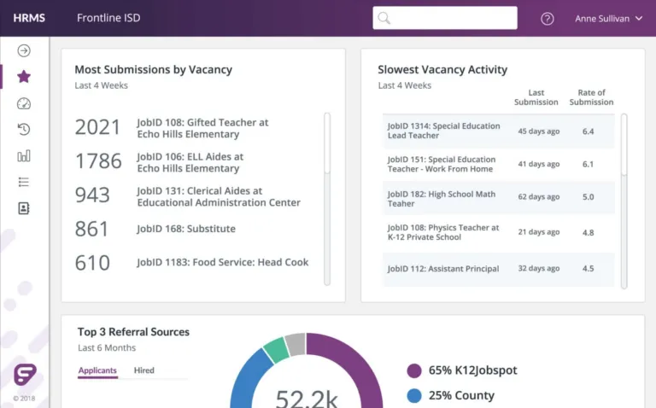
Task: Click the help question mark icon
Action: pyautogui.click(x=548, y=19)
